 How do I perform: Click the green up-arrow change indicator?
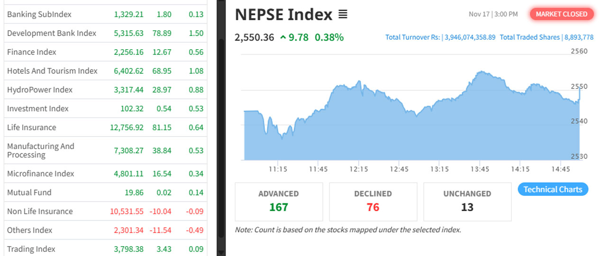tap(283, 37)
